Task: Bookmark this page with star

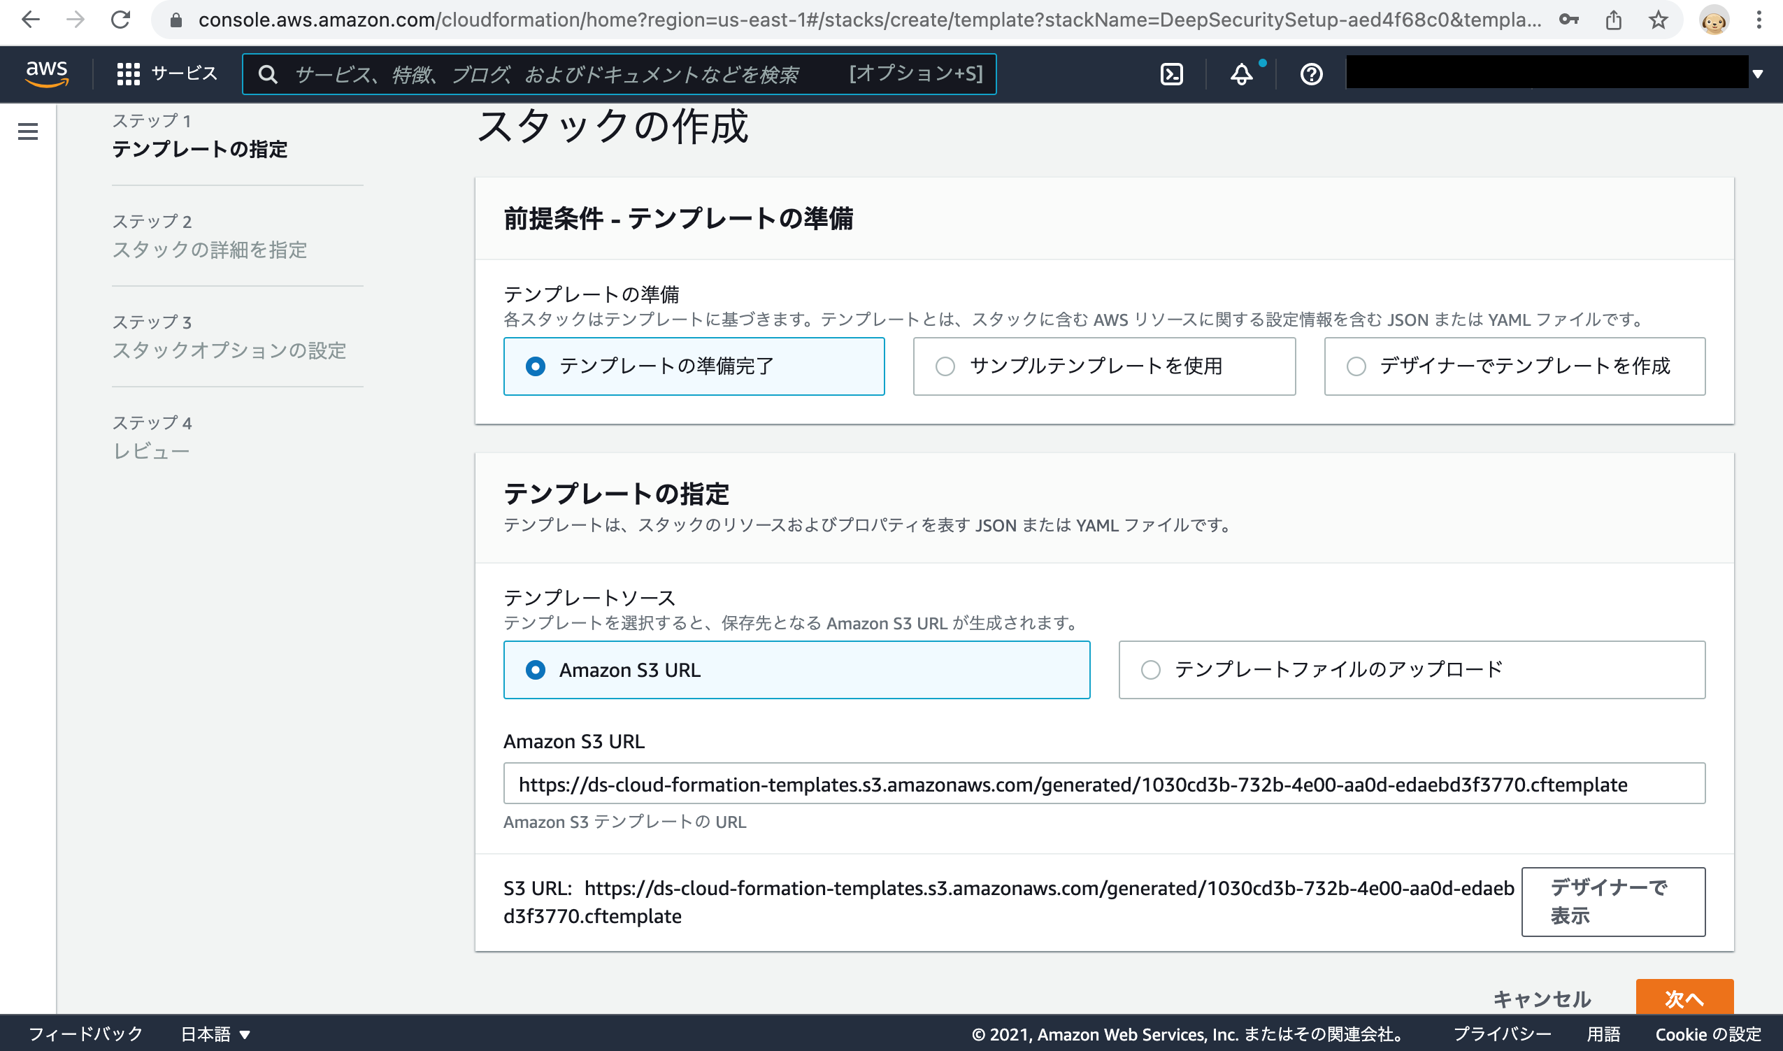Action: 1658,20
